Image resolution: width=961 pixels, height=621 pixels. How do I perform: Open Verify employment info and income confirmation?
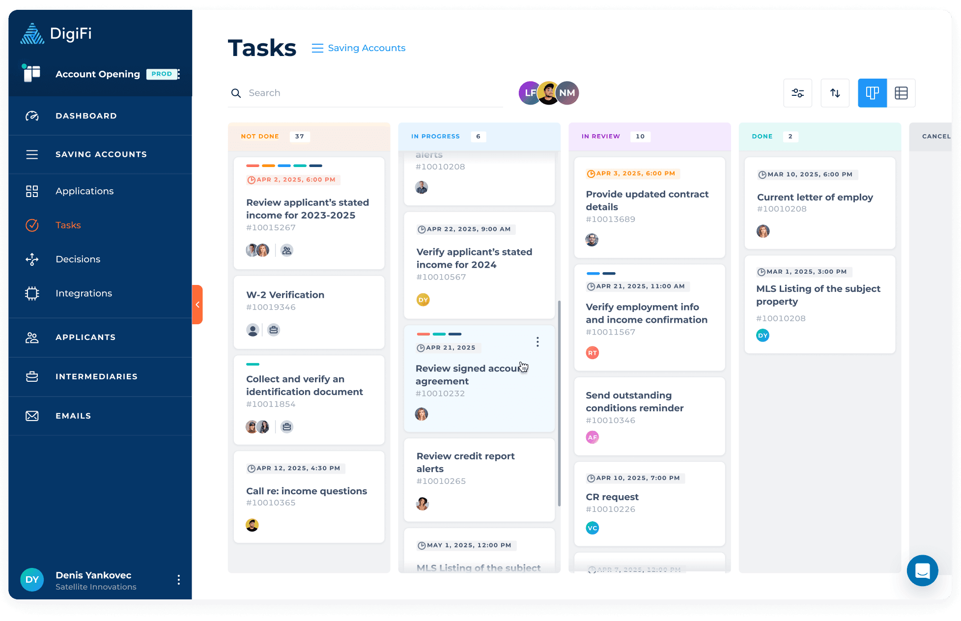click(650, 317)
